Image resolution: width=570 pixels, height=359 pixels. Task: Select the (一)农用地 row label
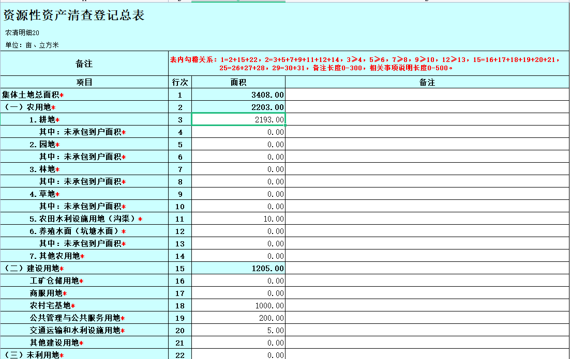tap(29, 107)
